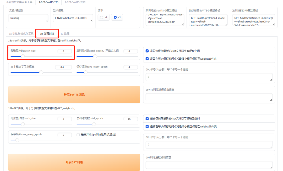Click the 预训练的GPT模型路径 text box

254,20
